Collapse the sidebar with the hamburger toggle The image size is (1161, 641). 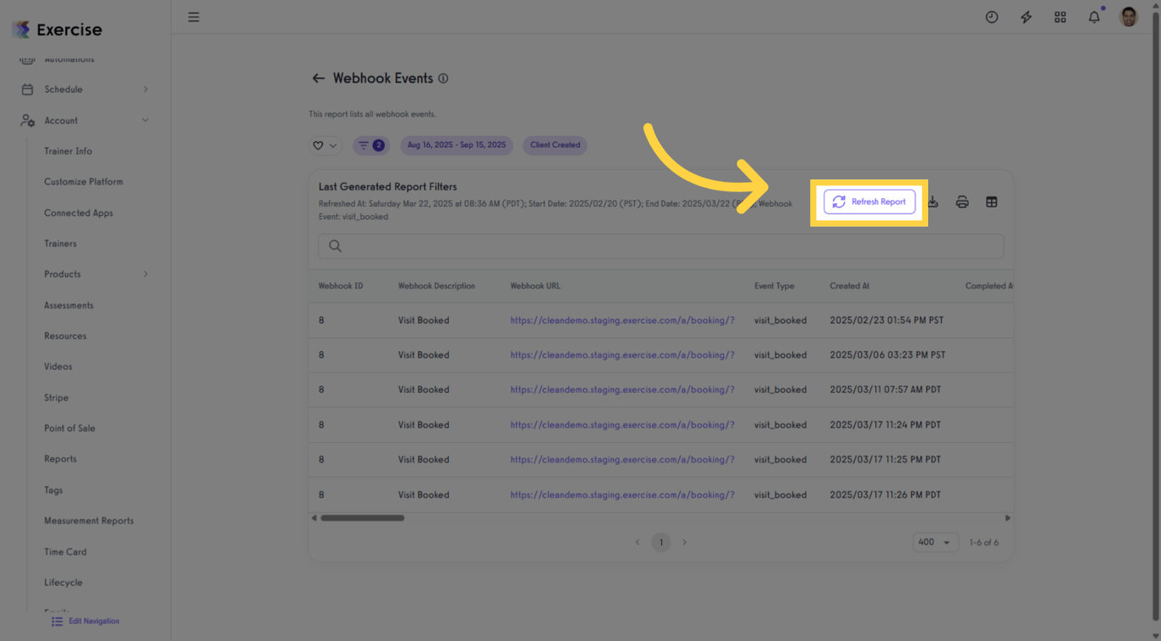coord(194,16)
